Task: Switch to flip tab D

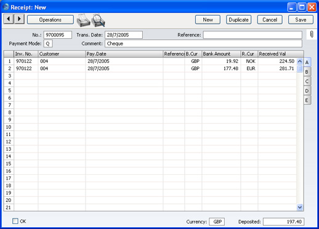Action: click(x=307, y=90)
